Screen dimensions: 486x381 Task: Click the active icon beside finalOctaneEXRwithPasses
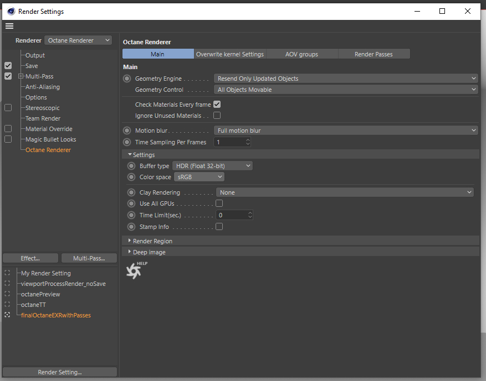pos(7,315)
